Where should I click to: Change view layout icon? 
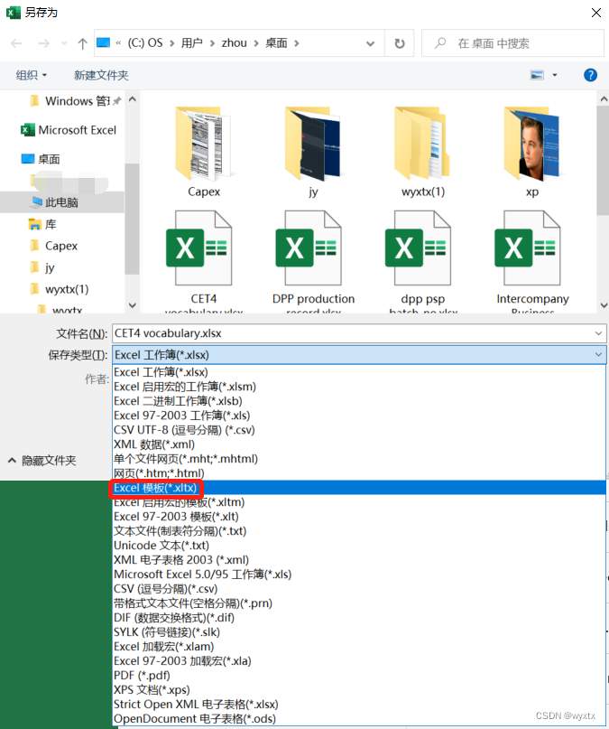pos(537,75)
